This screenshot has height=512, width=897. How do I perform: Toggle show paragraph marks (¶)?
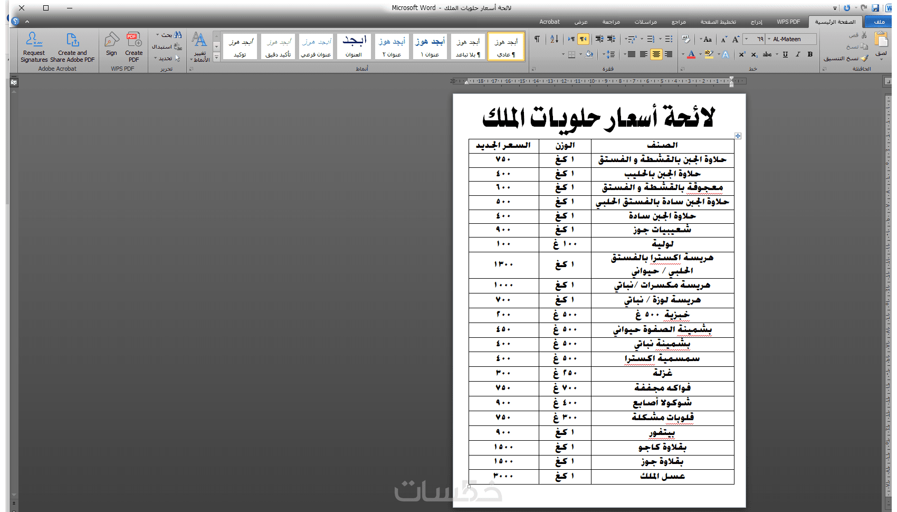537,39
